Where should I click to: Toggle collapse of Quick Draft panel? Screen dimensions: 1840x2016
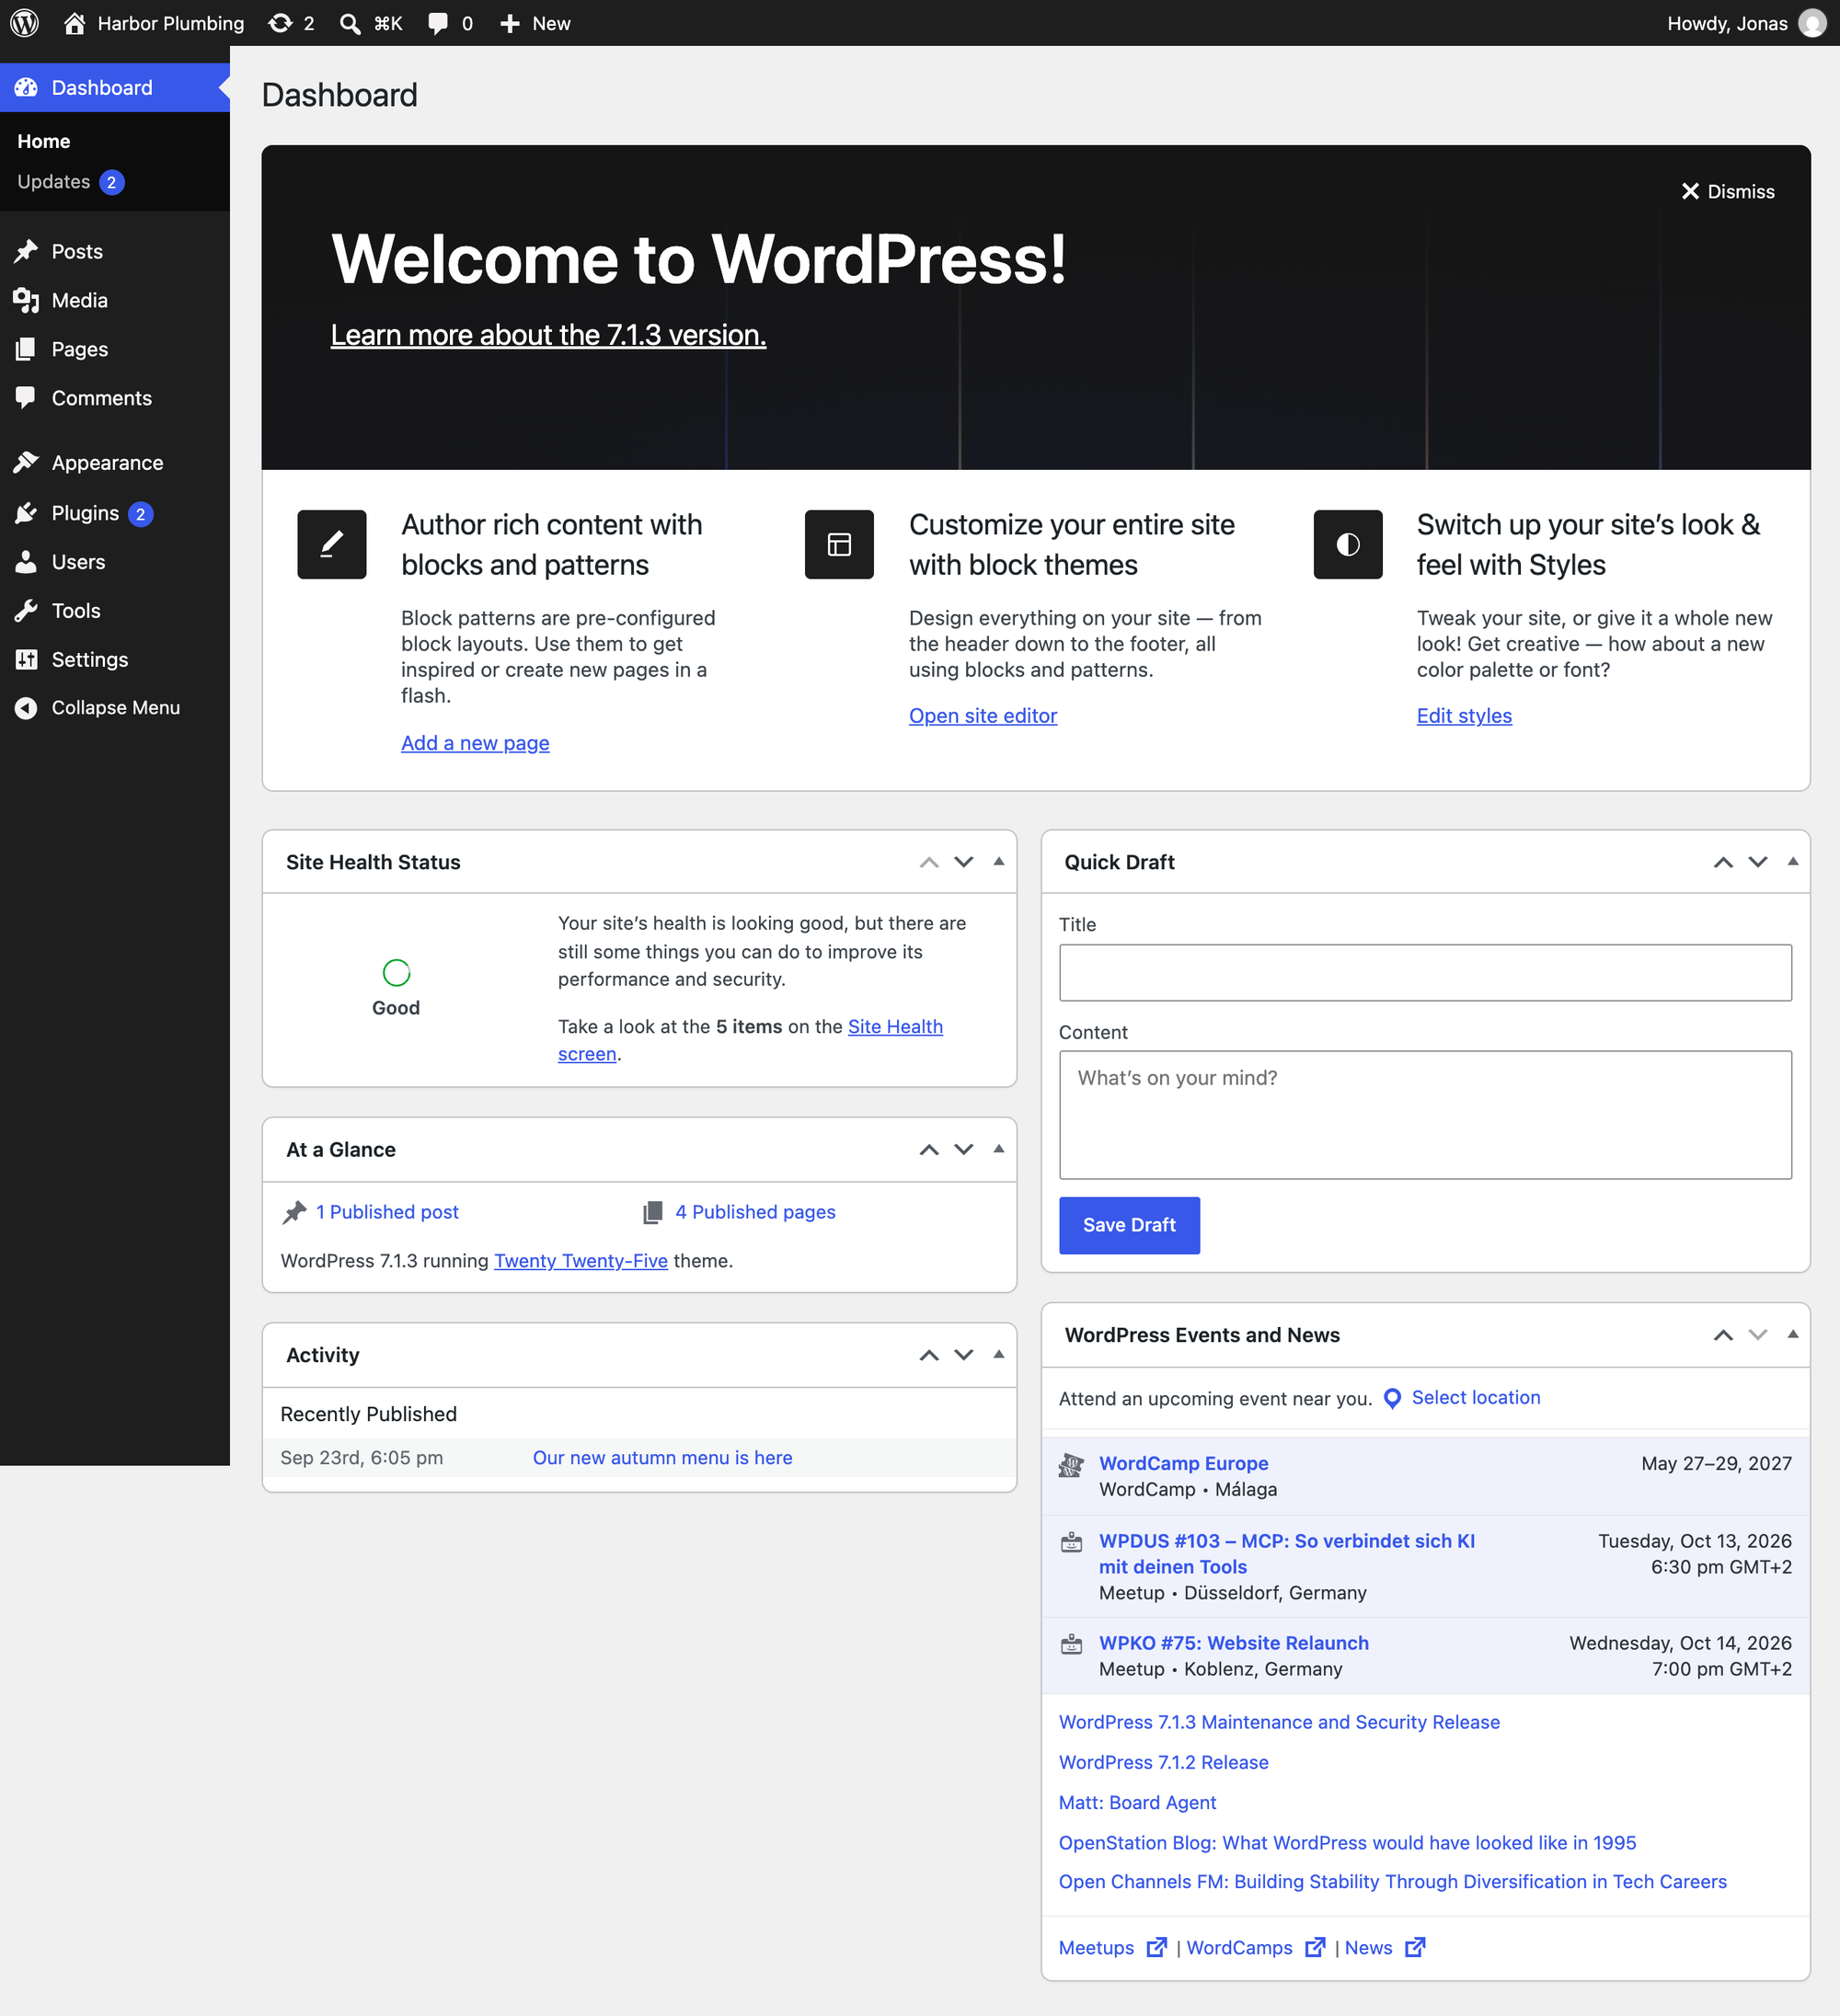tap(1793, 861)
